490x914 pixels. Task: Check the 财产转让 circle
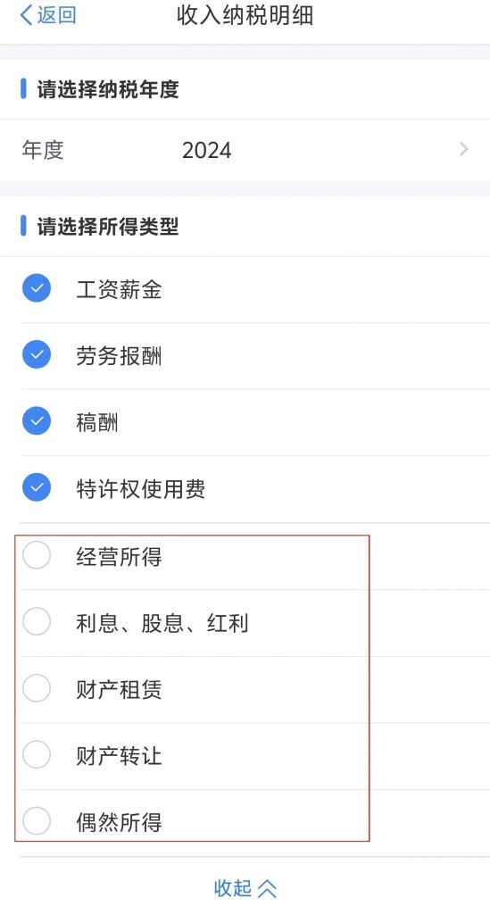click(x=37, y=755)
